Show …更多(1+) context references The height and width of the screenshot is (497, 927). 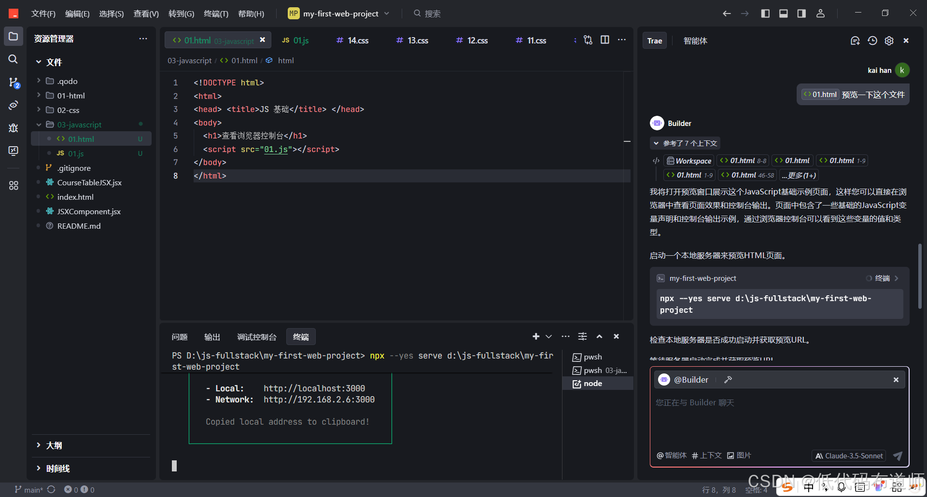799,175
